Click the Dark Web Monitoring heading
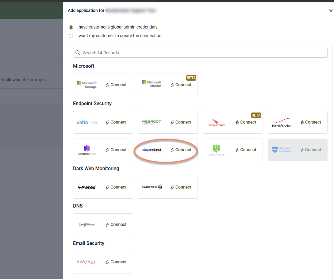Viewport: 334px width, 279px height. pos(96,168)
